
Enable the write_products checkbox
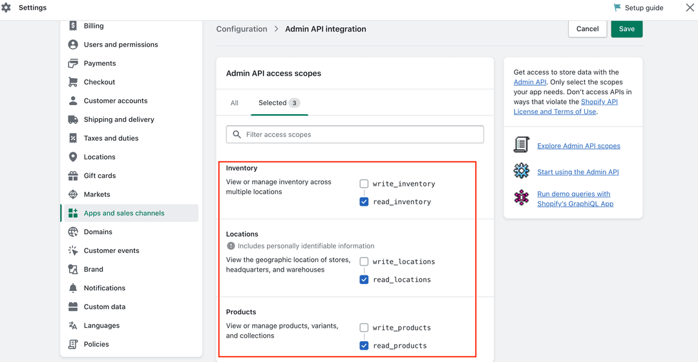[x=364, y=328]
